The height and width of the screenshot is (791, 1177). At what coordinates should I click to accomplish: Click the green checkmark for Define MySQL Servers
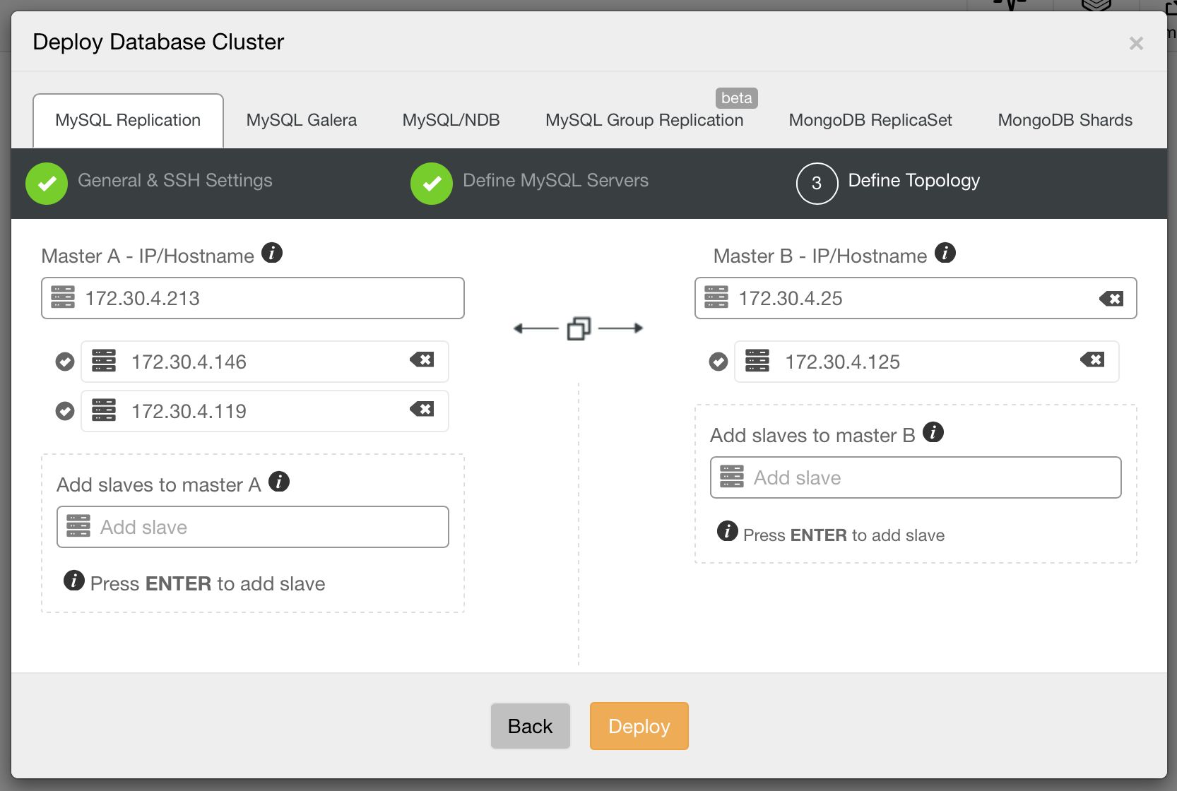(432, 184)
